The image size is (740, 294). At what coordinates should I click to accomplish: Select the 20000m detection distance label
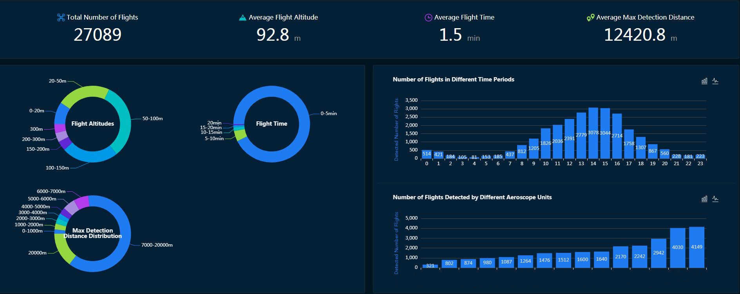click(x=38, y=253)
